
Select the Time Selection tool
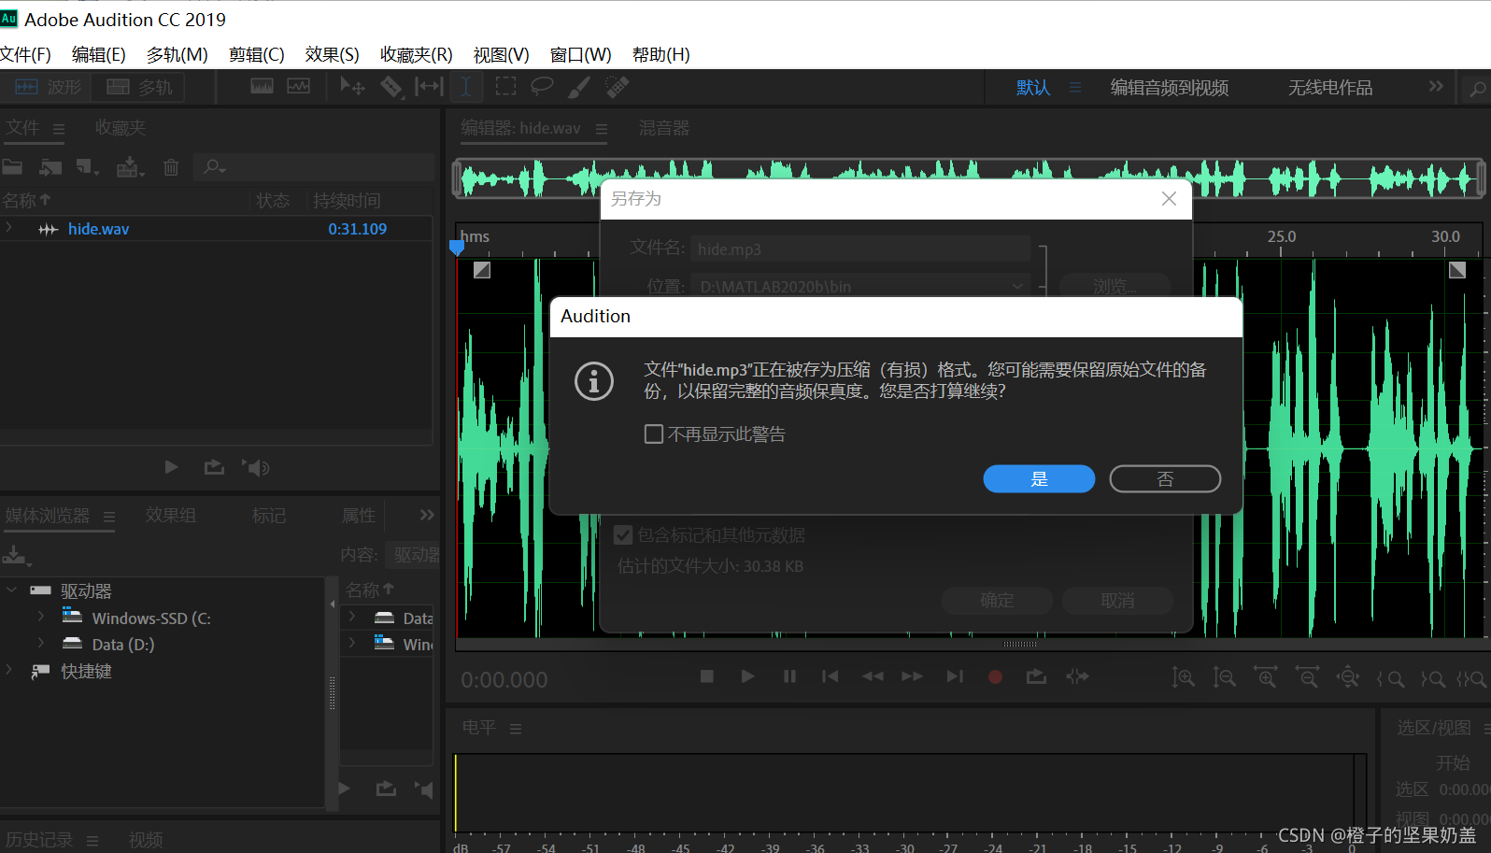click(465, 87)
